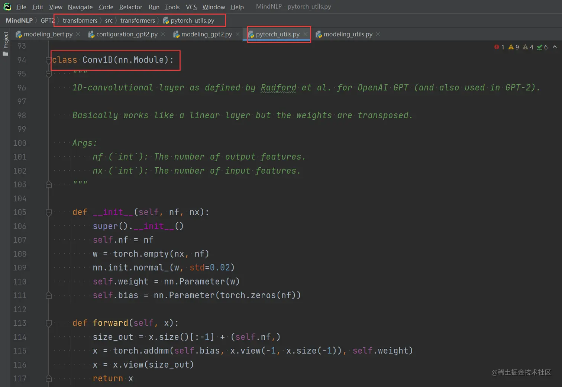Image resolution: width=562 pixels, height=387 pixels.
Task: Open the Refactor menu
Action: click(131, 7)
